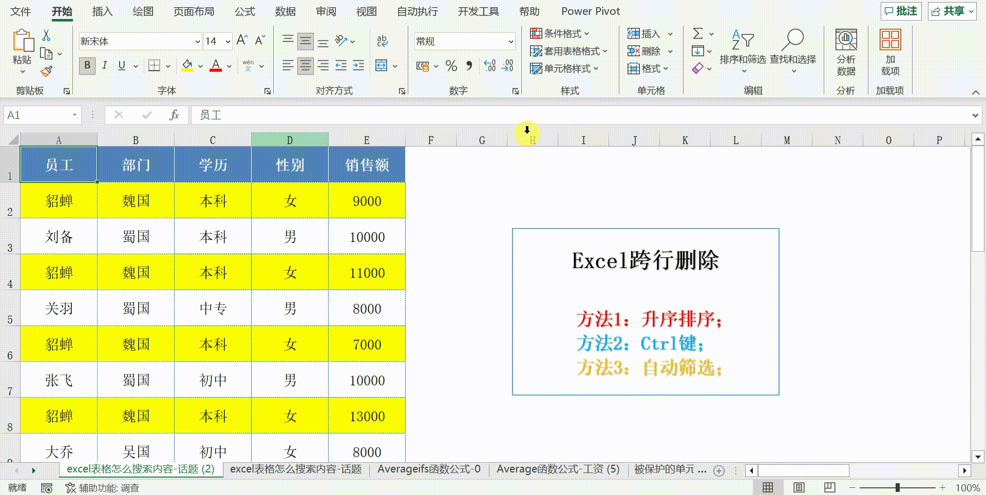This screenshot has height=495, width=986.
Task: Switch to the 页面布局 tab
Action: pyautogui.click(x=194, y=11)
